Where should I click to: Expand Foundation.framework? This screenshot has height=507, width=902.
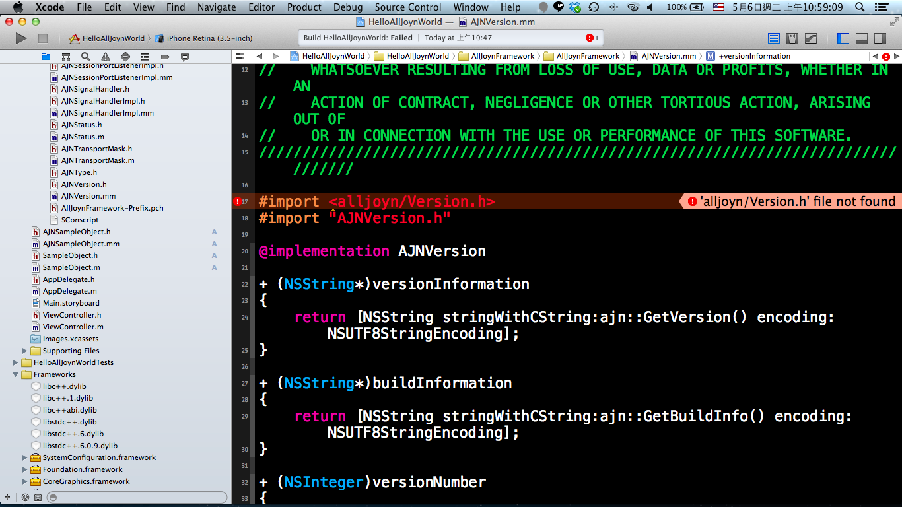(x=26, y=469)
